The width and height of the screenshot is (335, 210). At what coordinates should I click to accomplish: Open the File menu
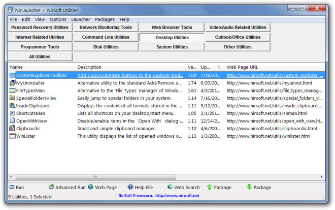[x=13, y=19]
